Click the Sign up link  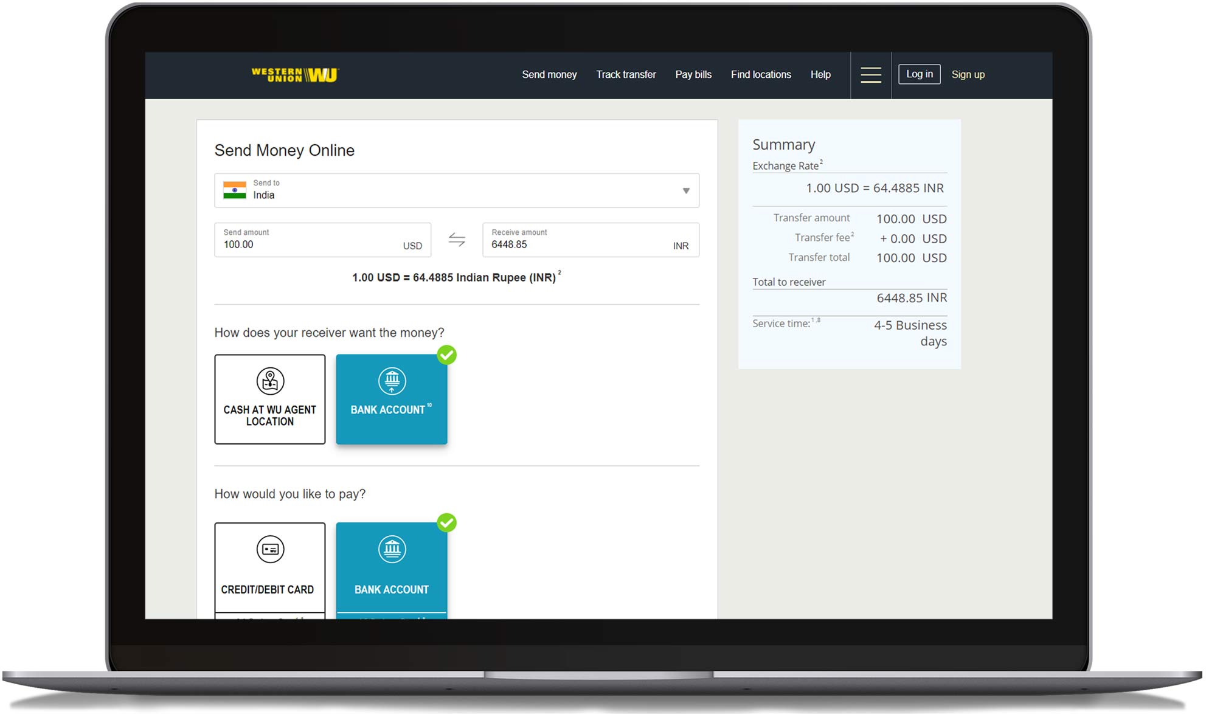tap(967, 74)
